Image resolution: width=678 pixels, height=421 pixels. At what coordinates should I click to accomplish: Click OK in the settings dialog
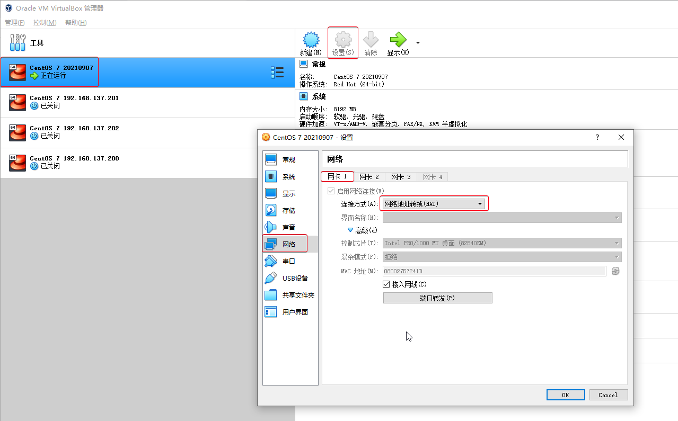[566, 395]
